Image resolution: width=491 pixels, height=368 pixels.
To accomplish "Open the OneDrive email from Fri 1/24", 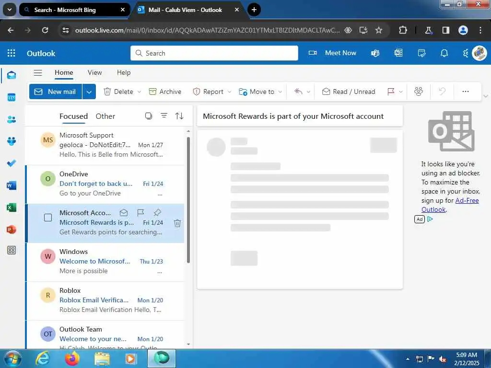I will click(105, 184).
